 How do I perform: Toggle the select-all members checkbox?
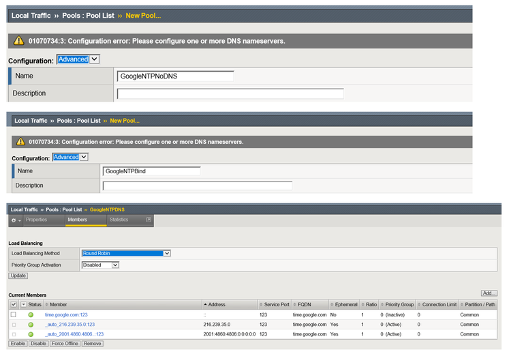tap(14, 304)
